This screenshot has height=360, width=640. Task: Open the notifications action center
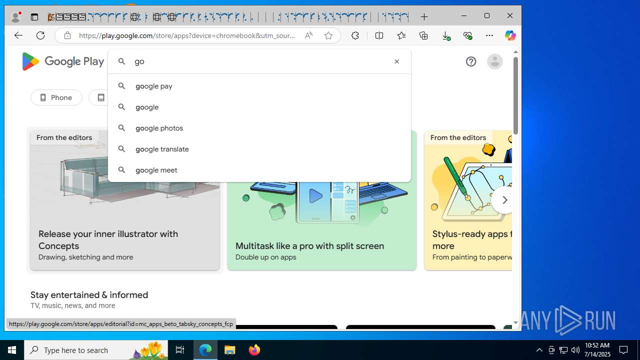(623, 350)
